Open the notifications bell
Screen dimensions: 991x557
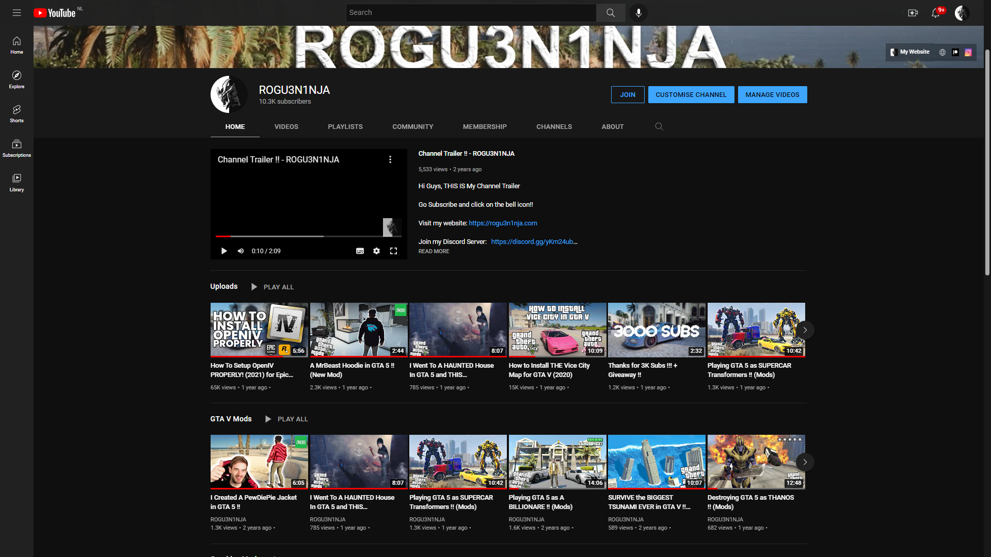935,12
